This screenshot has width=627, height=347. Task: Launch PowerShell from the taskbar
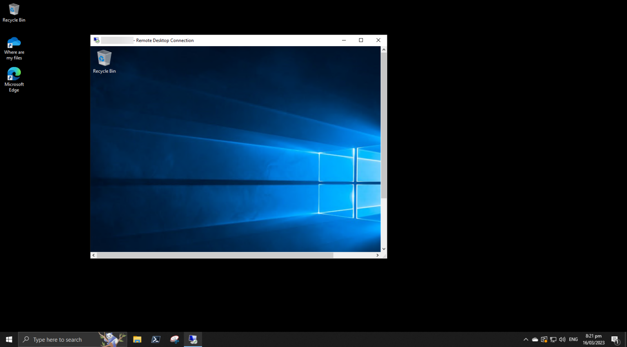[x=156, y=339]
